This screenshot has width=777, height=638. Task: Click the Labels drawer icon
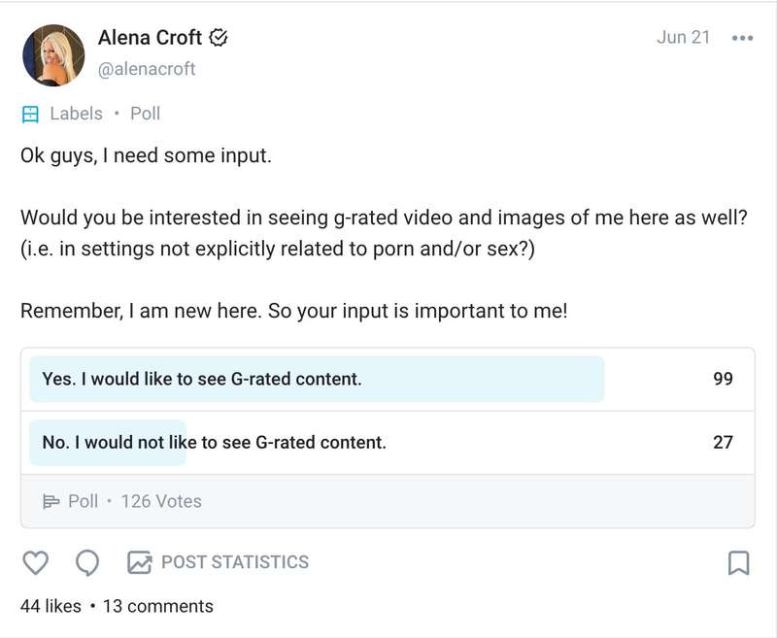[x=30, y=114]
